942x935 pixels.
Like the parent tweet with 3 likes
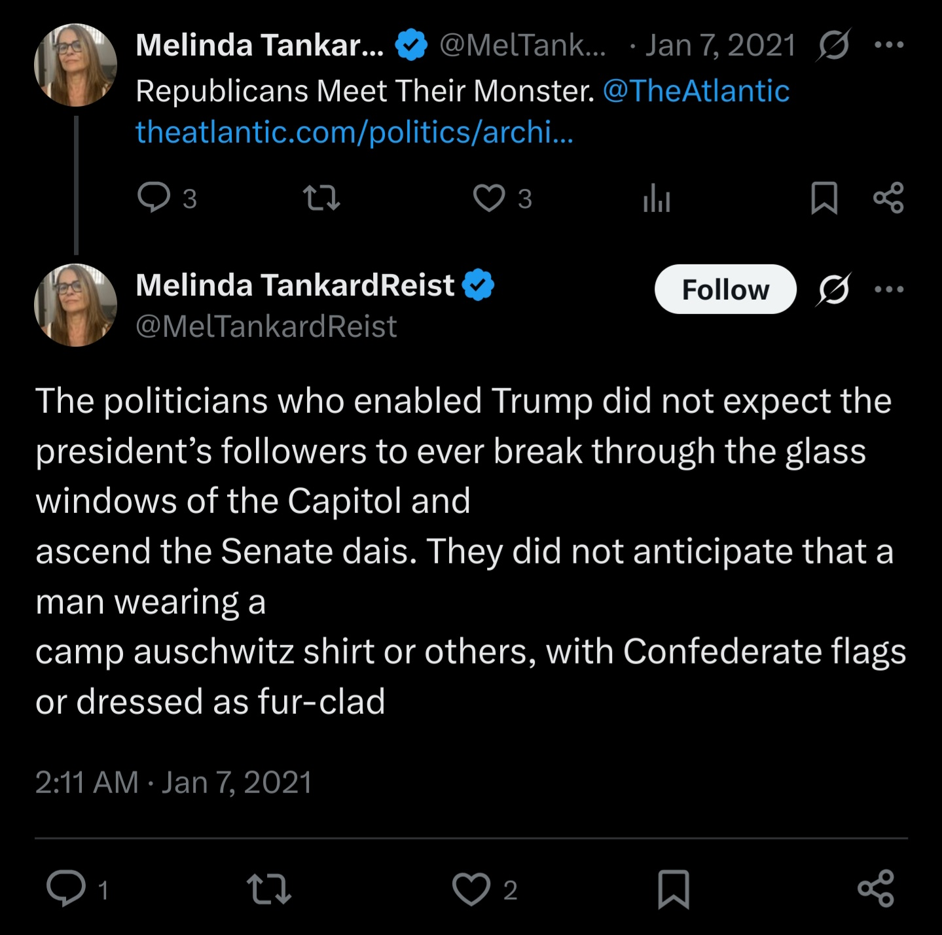489,198
